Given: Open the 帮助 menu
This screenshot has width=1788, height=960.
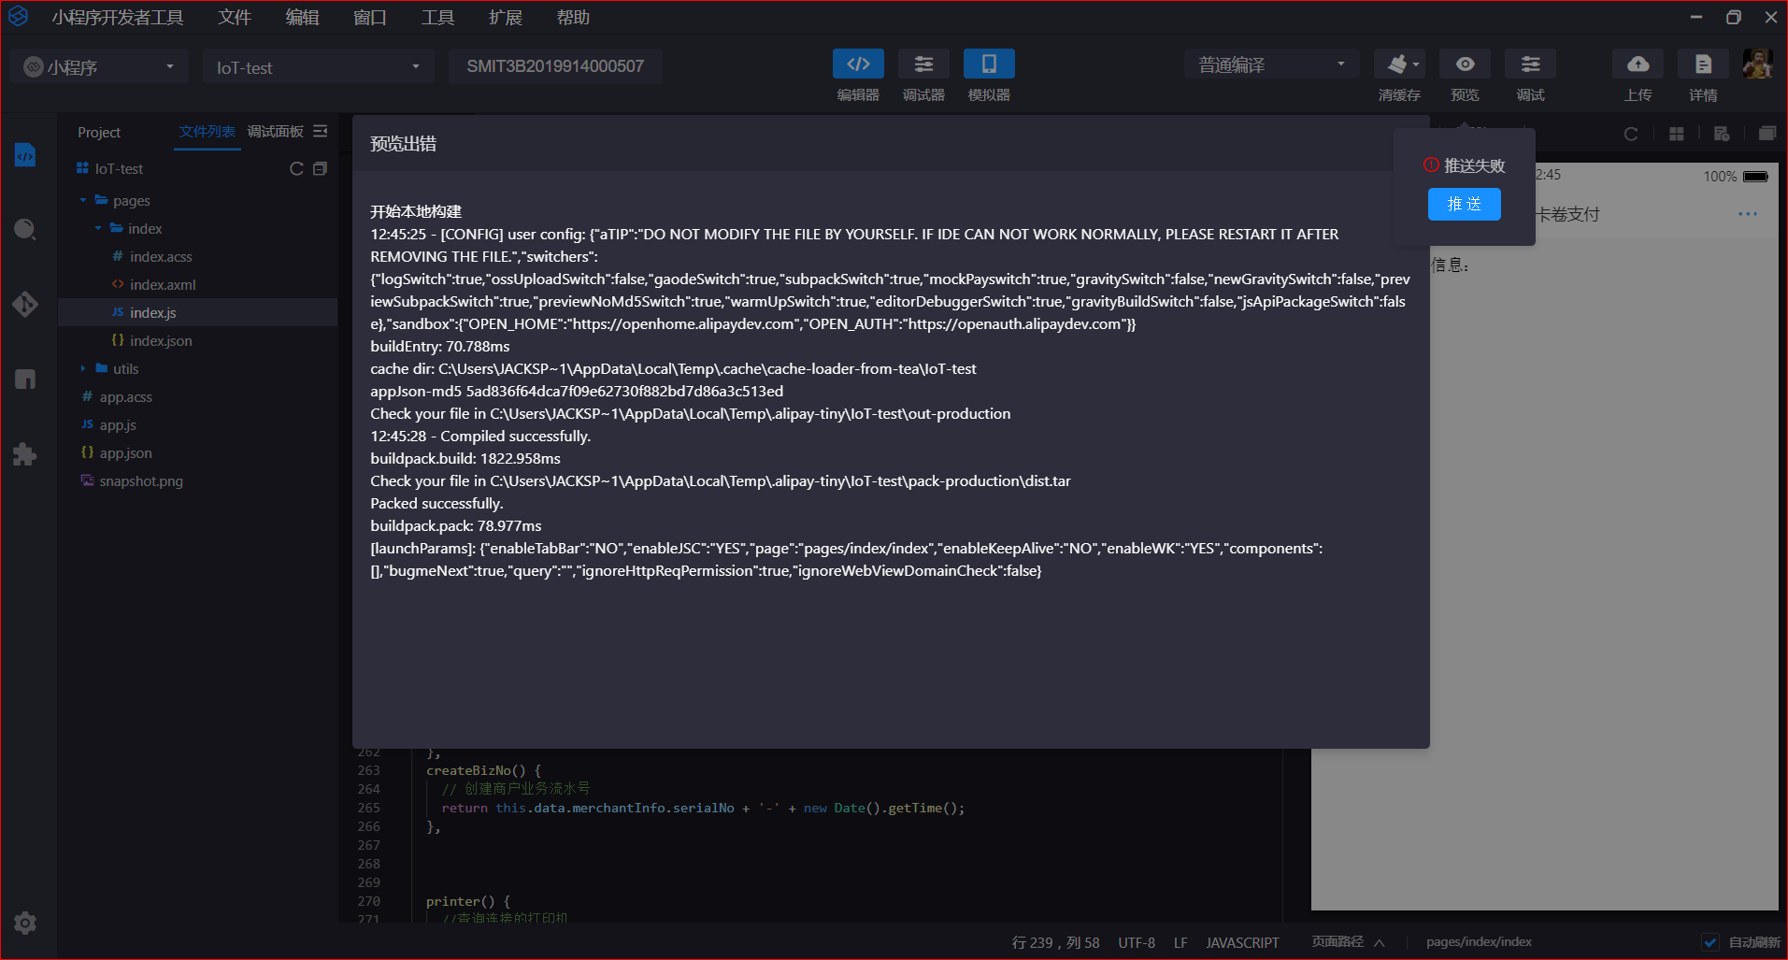Looking at the screenshot, I should (x=572, y=17).
